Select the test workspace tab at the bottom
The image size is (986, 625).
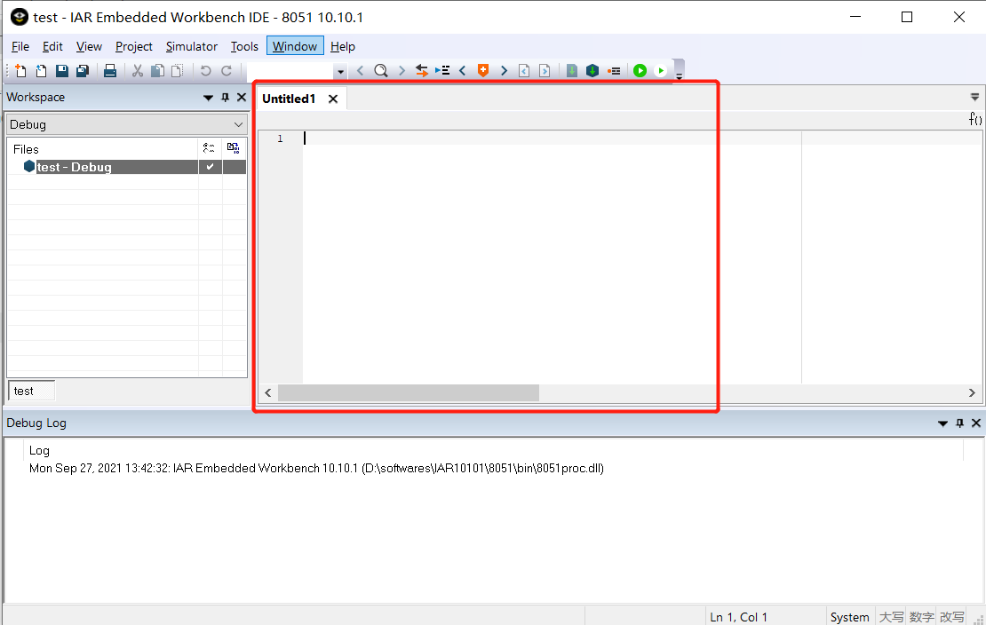[31, 391]
